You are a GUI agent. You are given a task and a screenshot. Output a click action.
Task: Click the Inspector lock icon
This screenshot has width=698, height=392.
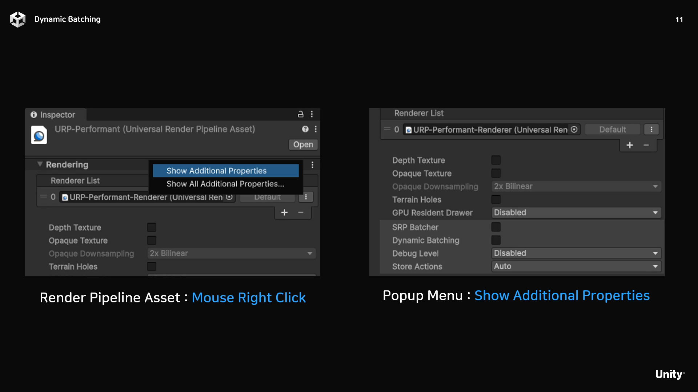[x=301, y=114]
